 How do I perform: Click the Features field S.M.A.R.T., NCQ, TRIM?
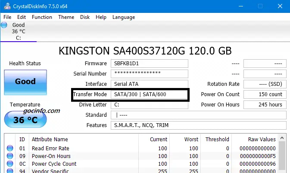click(x=199, y=125)
